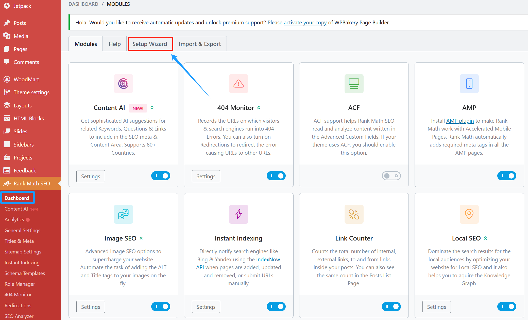Follow the activate your copy link
Viewport: 528px width, 320px height.
(305, 22)
